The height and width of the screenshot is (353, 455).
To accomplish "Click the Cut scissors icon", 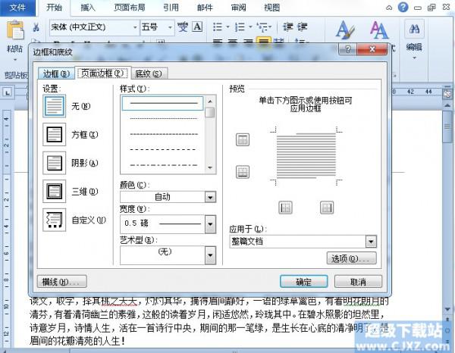I will 36,27.
